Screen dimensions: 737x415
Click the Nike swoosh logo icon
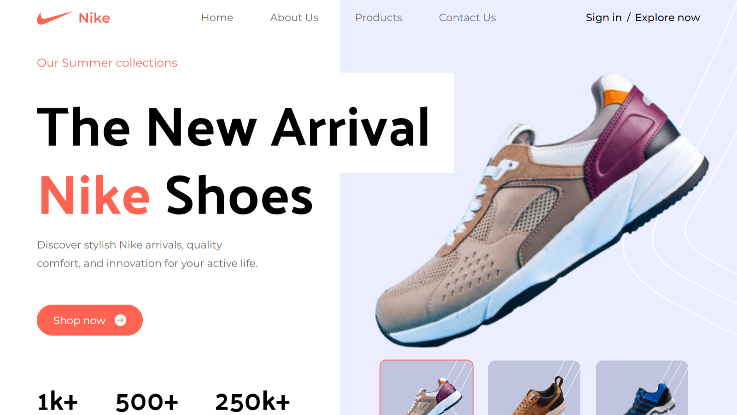pos(54,18)
